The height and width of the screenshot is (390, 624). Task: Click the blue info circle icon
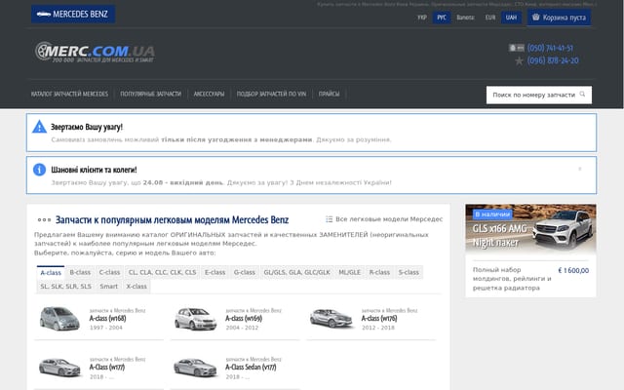pyautogui.click(x=39, y=169)
